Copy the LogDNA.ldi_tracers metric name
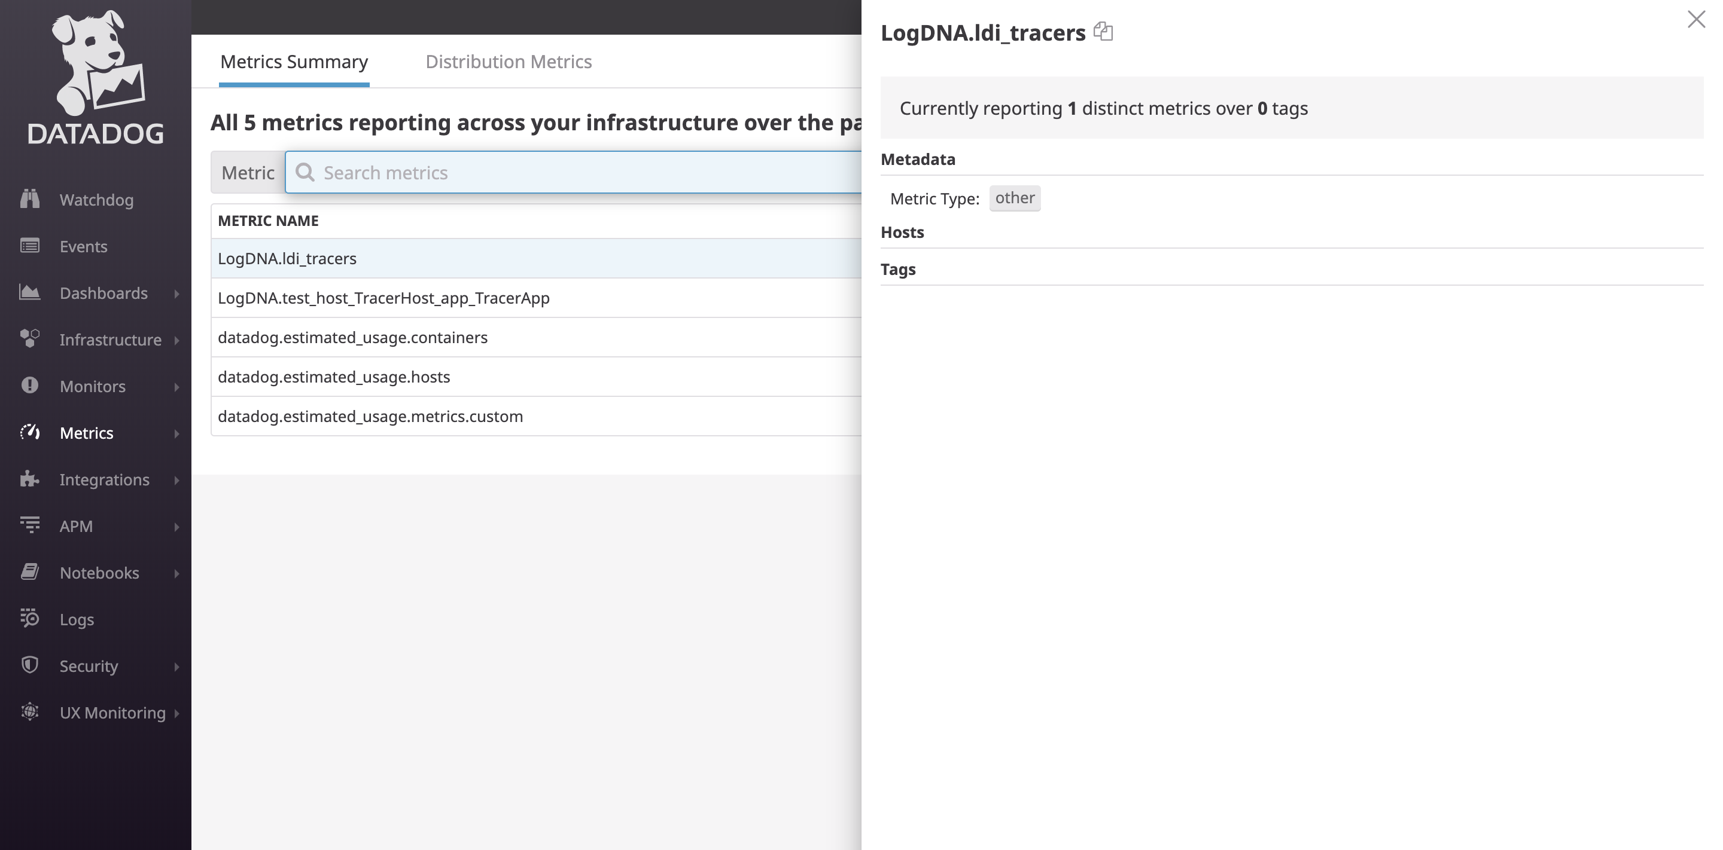Screen dimensions: 1723x850 (1103, 32)
